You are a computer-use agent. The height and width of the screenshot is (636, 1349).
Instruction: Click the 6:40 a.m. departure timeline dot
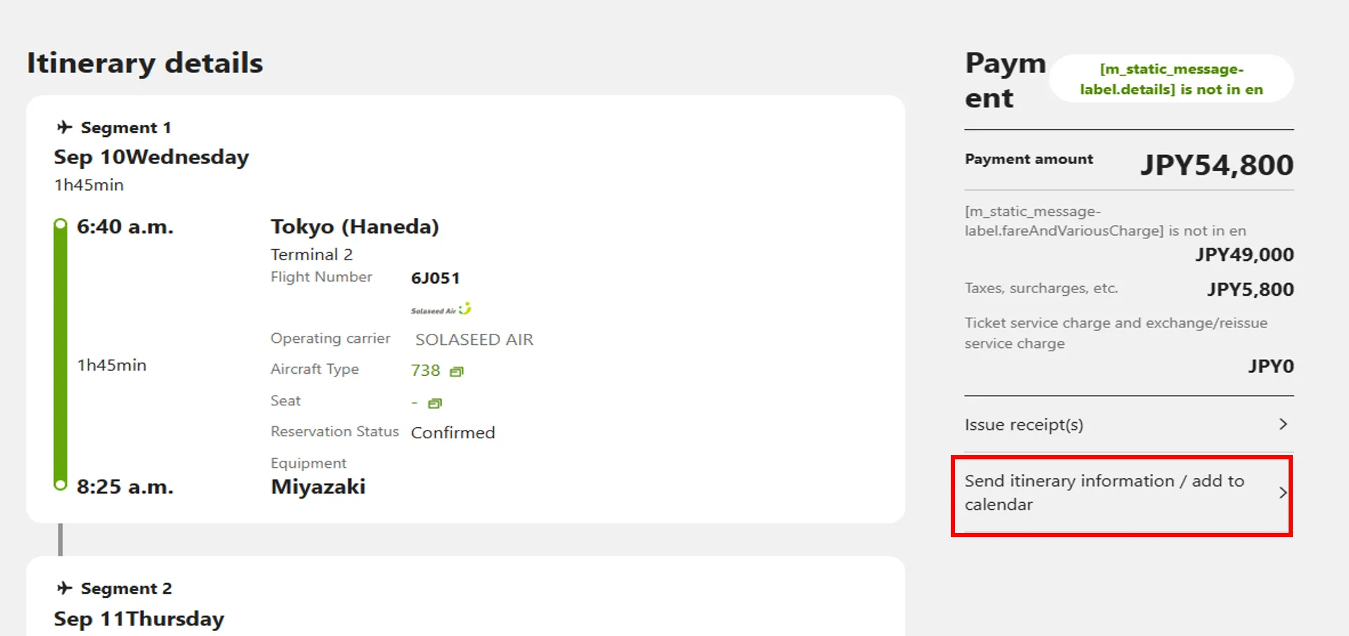(x=60, y=225)
